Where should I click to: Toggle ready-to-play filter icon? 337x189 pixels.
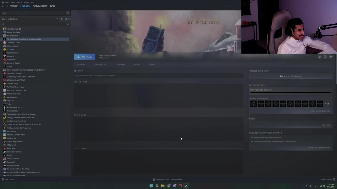(69, 19)
